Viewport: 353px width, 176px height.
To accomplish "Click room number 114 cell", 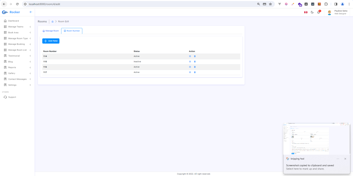I will [45, 56].
